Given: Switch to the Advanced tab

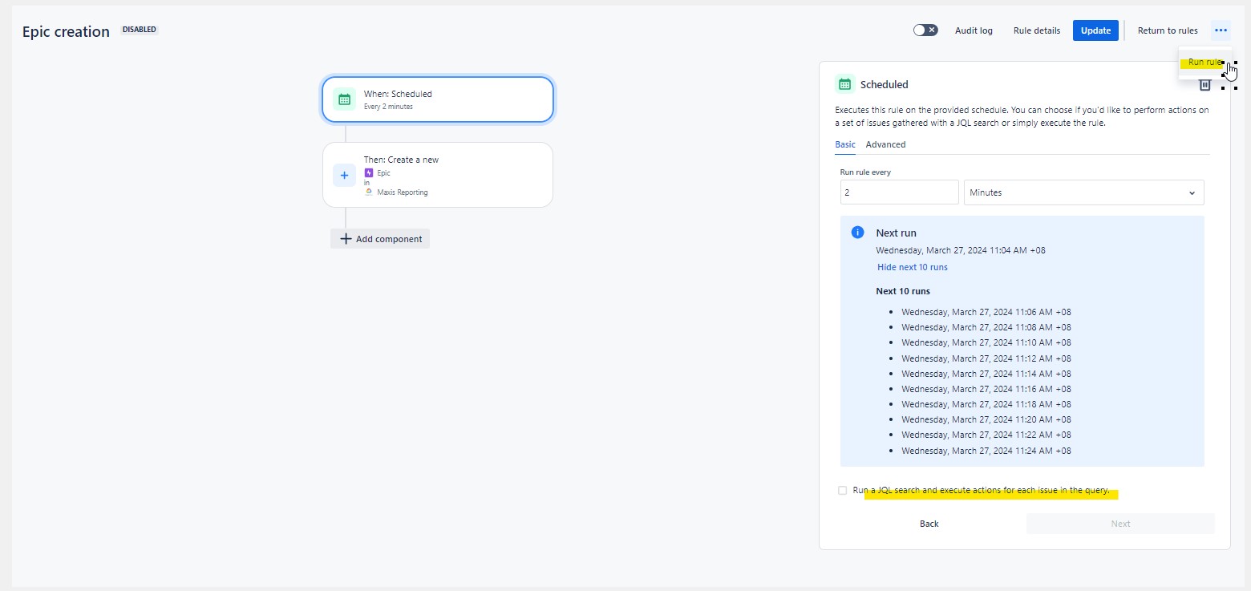Looking at the screenshot, I should pyautogui.click(x=885, y=144).
